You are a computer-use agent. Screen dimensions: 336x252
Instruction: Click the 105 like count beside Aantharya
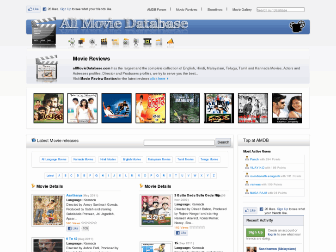tap(86, 228)
